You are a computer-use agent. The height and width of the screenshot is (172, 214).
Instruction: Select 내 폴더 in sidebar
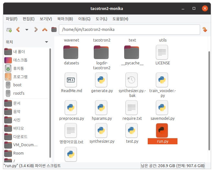tap(26, 52)
